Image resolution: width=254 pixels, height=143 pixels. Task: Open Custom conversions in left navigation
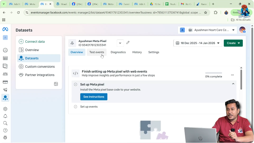(x=39, y=67)
